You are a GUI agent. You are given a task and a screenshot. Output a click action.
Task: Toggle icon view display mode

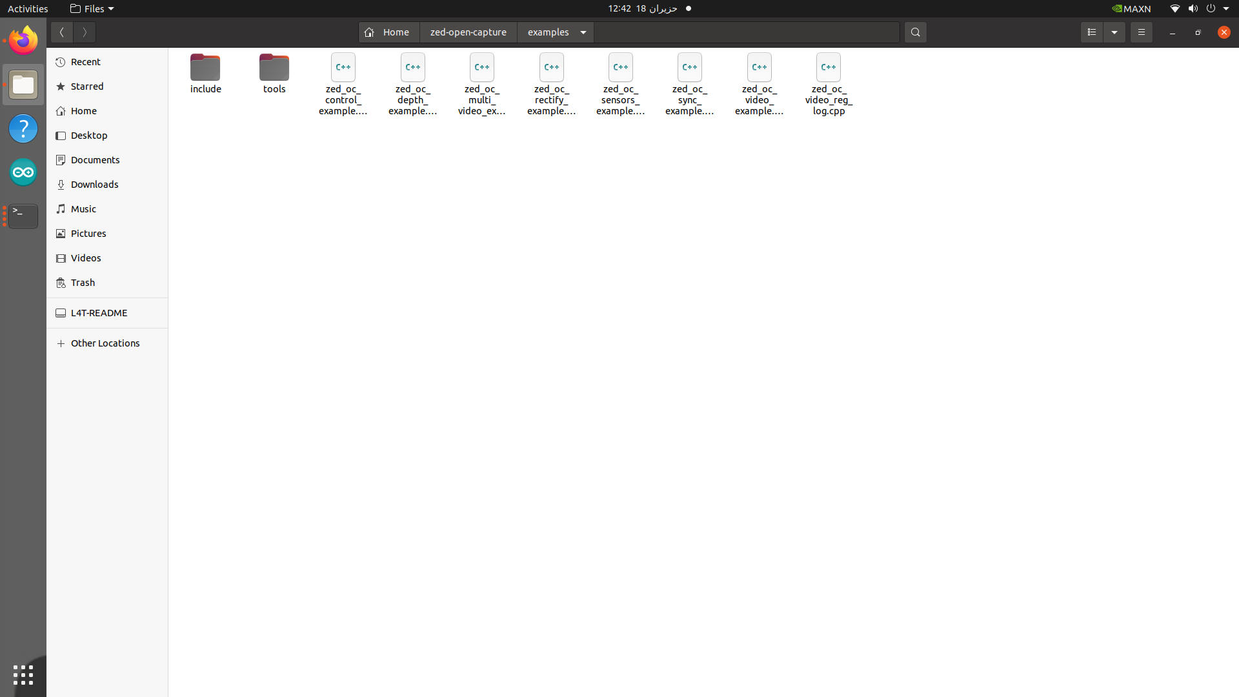point(1092,32)
